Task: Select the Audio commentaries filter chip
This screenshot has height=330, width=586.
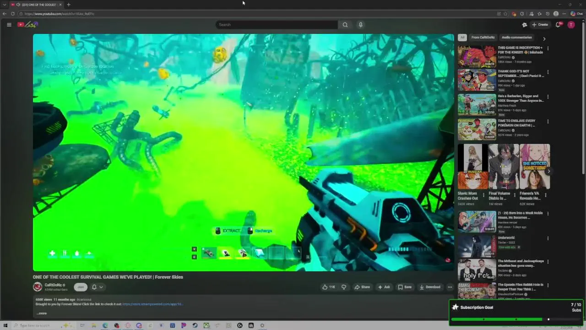Action: 517,38
